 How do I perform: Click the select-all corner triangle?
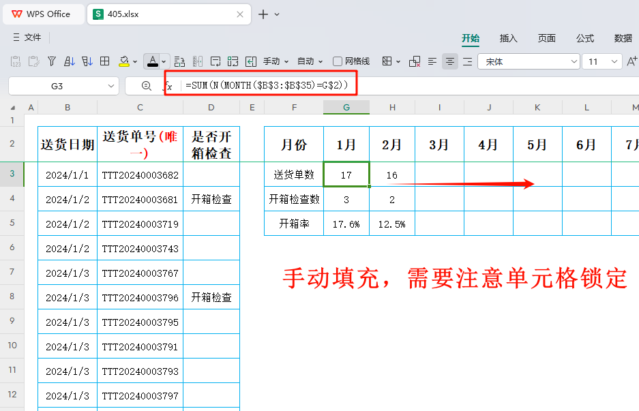(13, 108)
